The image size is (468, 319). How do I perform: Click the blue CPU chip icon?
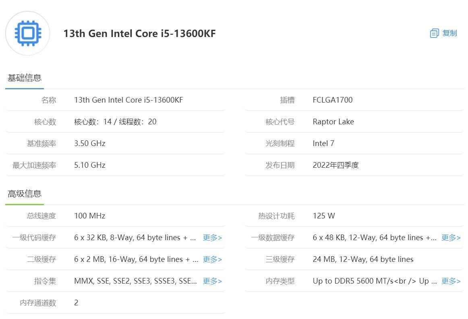[x=27, y=33]
